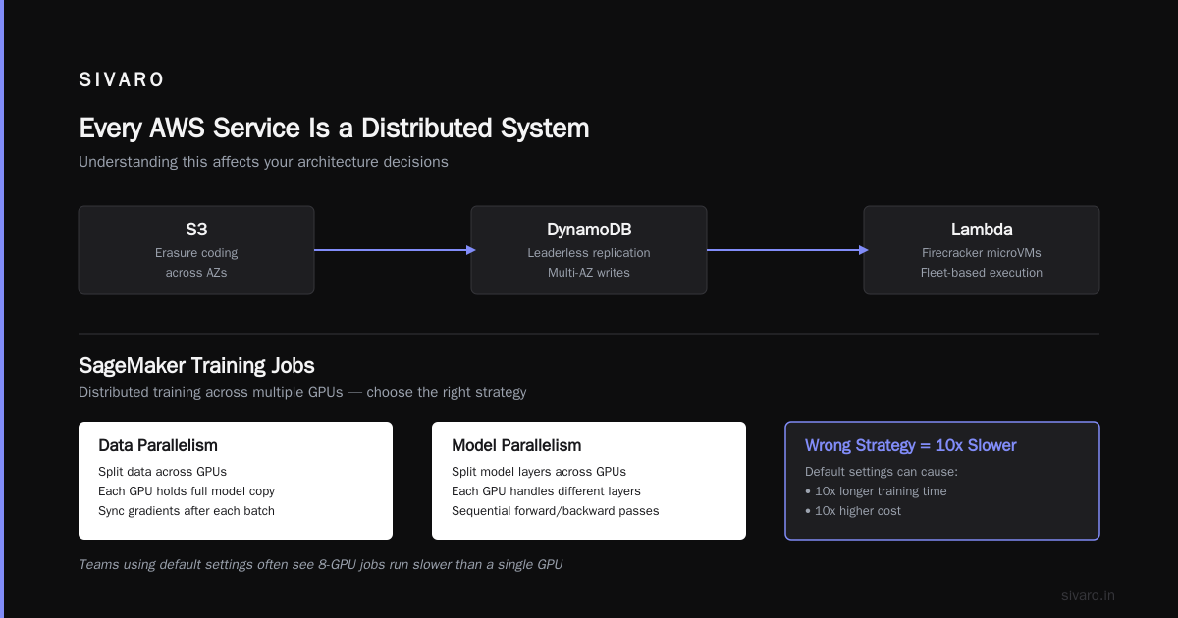Click the italic footnote about 8-GPU jobs
Viewport: 1178px width, 618px height.
pos(321,564)
